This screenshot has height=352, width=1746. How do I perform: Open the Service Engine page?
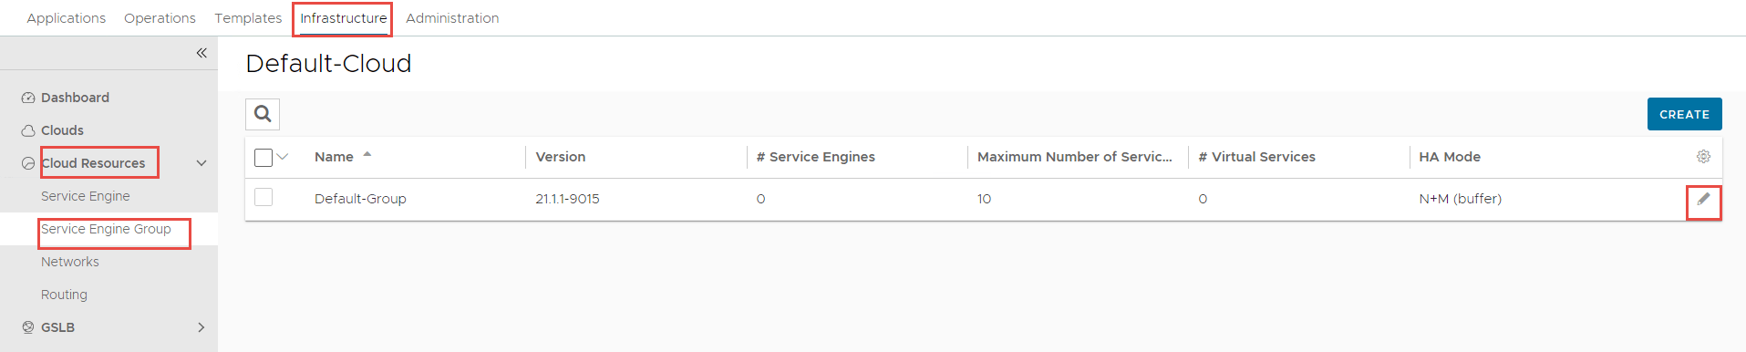[x=86, y=196]
